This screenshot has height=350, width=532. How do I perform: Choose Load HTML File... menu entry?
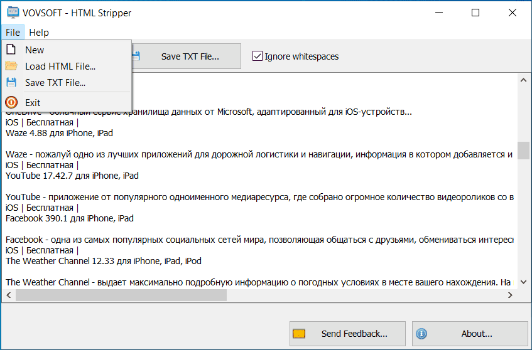67,66
